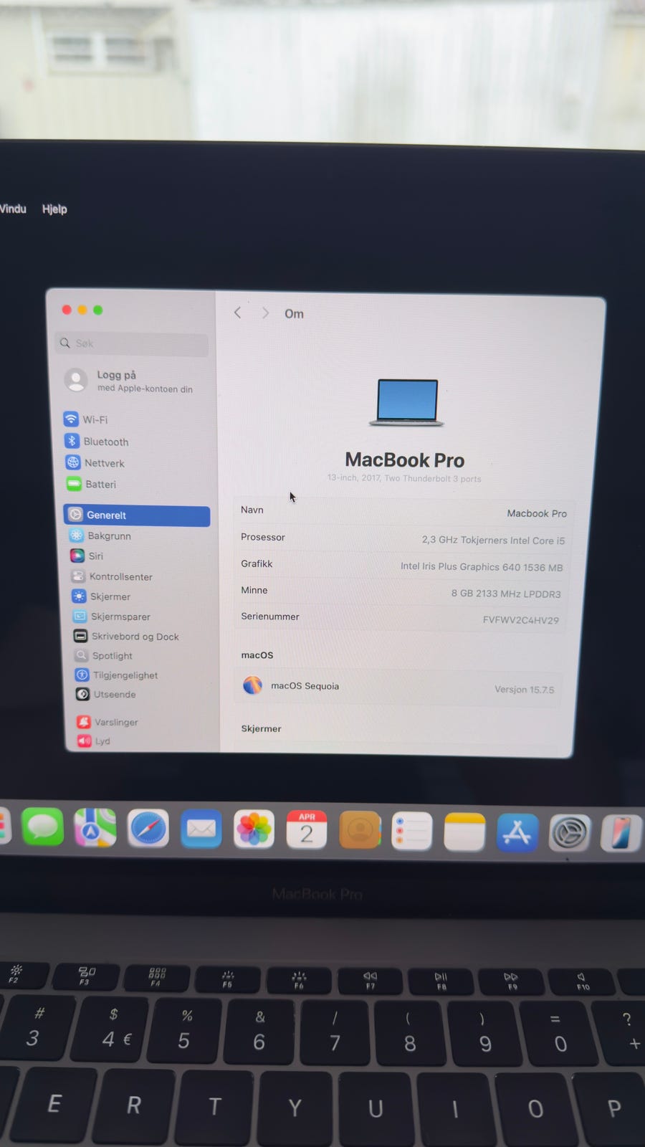Select the Generelt sidebar item
This screenshot has width=645, height=1147.
point(137,515)
